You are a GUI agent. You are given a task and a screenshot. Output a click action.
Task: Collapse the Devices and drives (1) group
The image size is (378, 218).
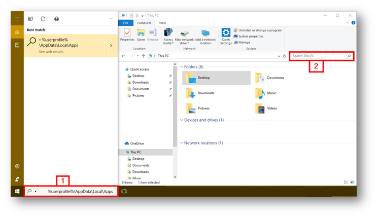pos(182,120)
